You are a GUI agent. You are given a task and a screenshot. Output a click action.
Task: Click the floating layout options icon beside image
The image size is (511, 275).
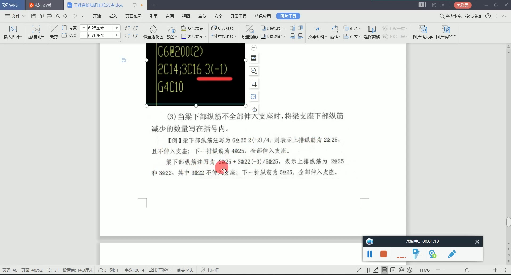pyautogui.click(x=254, y=58)
